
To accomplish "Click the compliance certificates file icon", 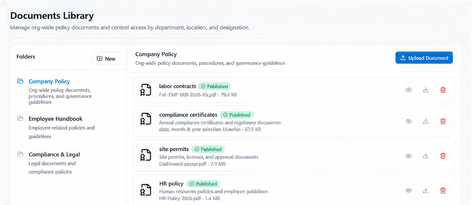I will click(x=146, y=119).
